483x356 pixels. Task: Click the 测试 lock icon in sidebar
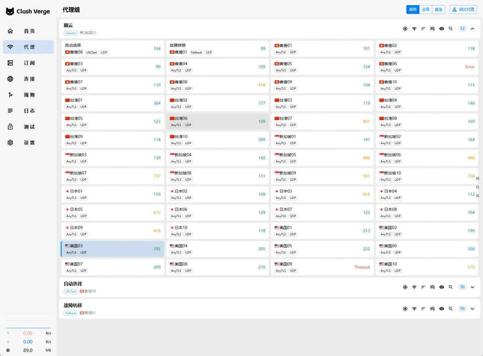tap(10, 127)
